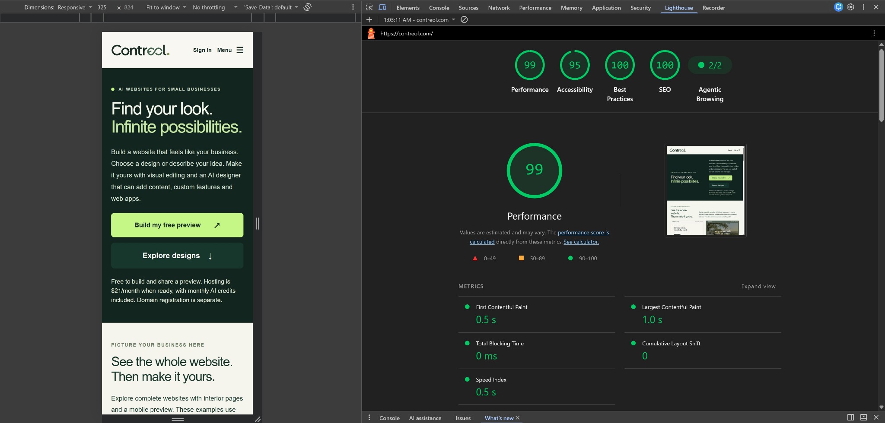Select the Issues drawer tab
Viewport: 885px width, 423px height.
click(463, 418)
